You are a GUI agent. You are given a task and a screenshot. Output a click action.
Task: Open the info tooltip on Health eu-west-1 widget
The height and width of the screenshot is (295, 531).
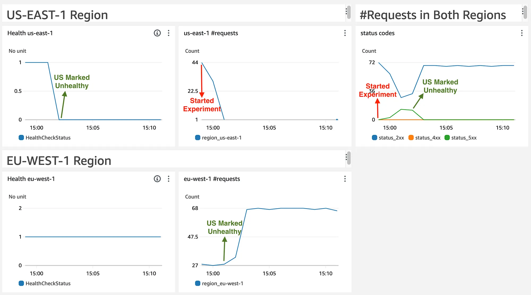click(157, 179)
